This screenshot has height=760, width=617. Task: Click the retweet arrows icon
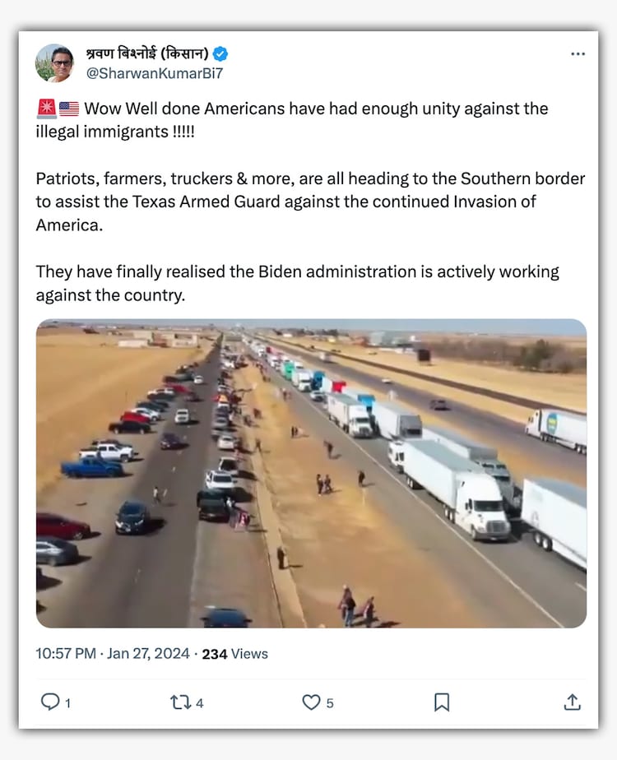point(181,702)
